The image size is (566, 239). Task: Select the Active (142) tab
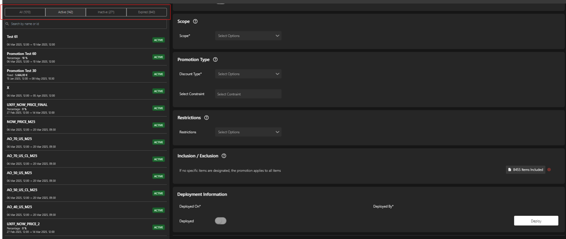tap(65, 12)
